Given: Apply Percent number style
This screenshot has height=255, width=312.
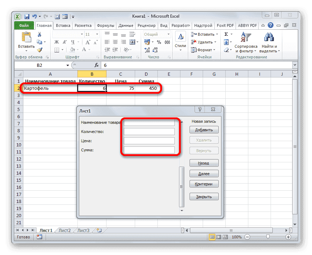Looking at the screenshot, I should click(x=159, y=41).
